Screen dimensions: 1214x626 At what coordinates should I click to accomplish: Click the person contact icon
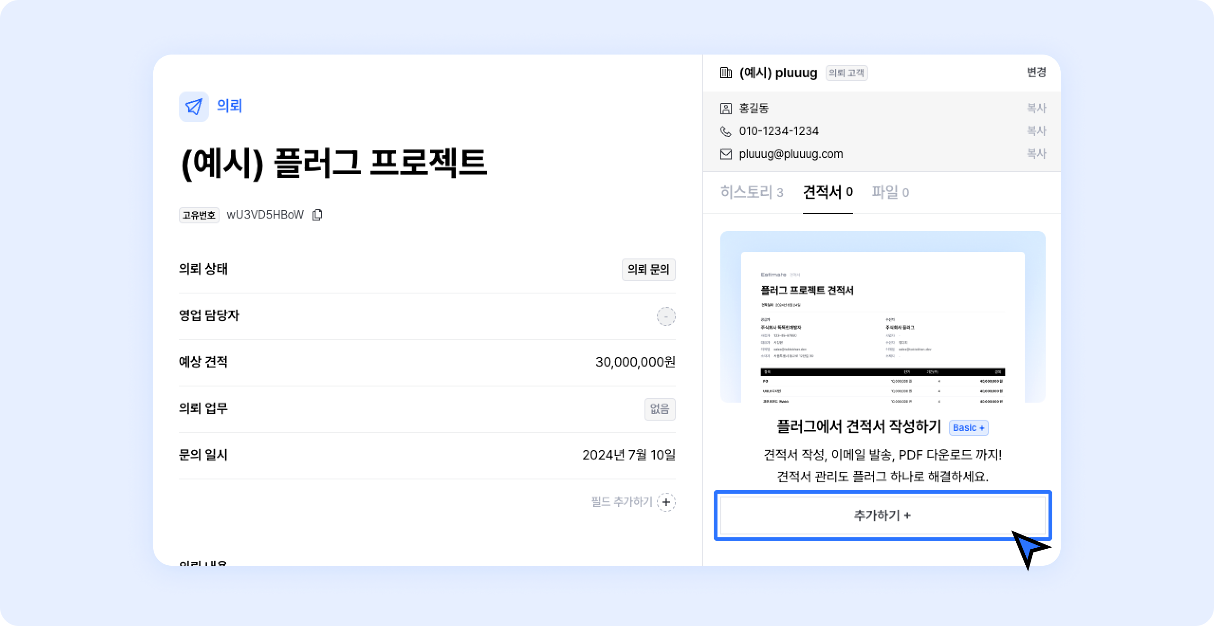click(726, 109)
